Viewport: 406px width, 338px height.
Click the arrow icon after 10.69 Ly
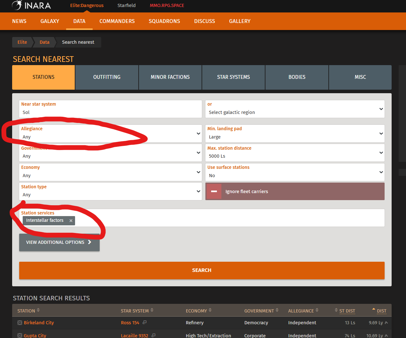click(x=387, y=335)
